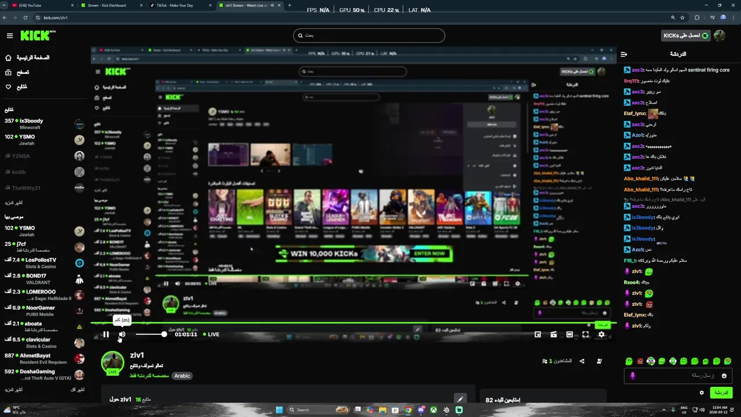Image resolution: width=741 pixels, height=417 pixels.
Task: Open emoji picker in chat input
Action: (x=724, y=376)
